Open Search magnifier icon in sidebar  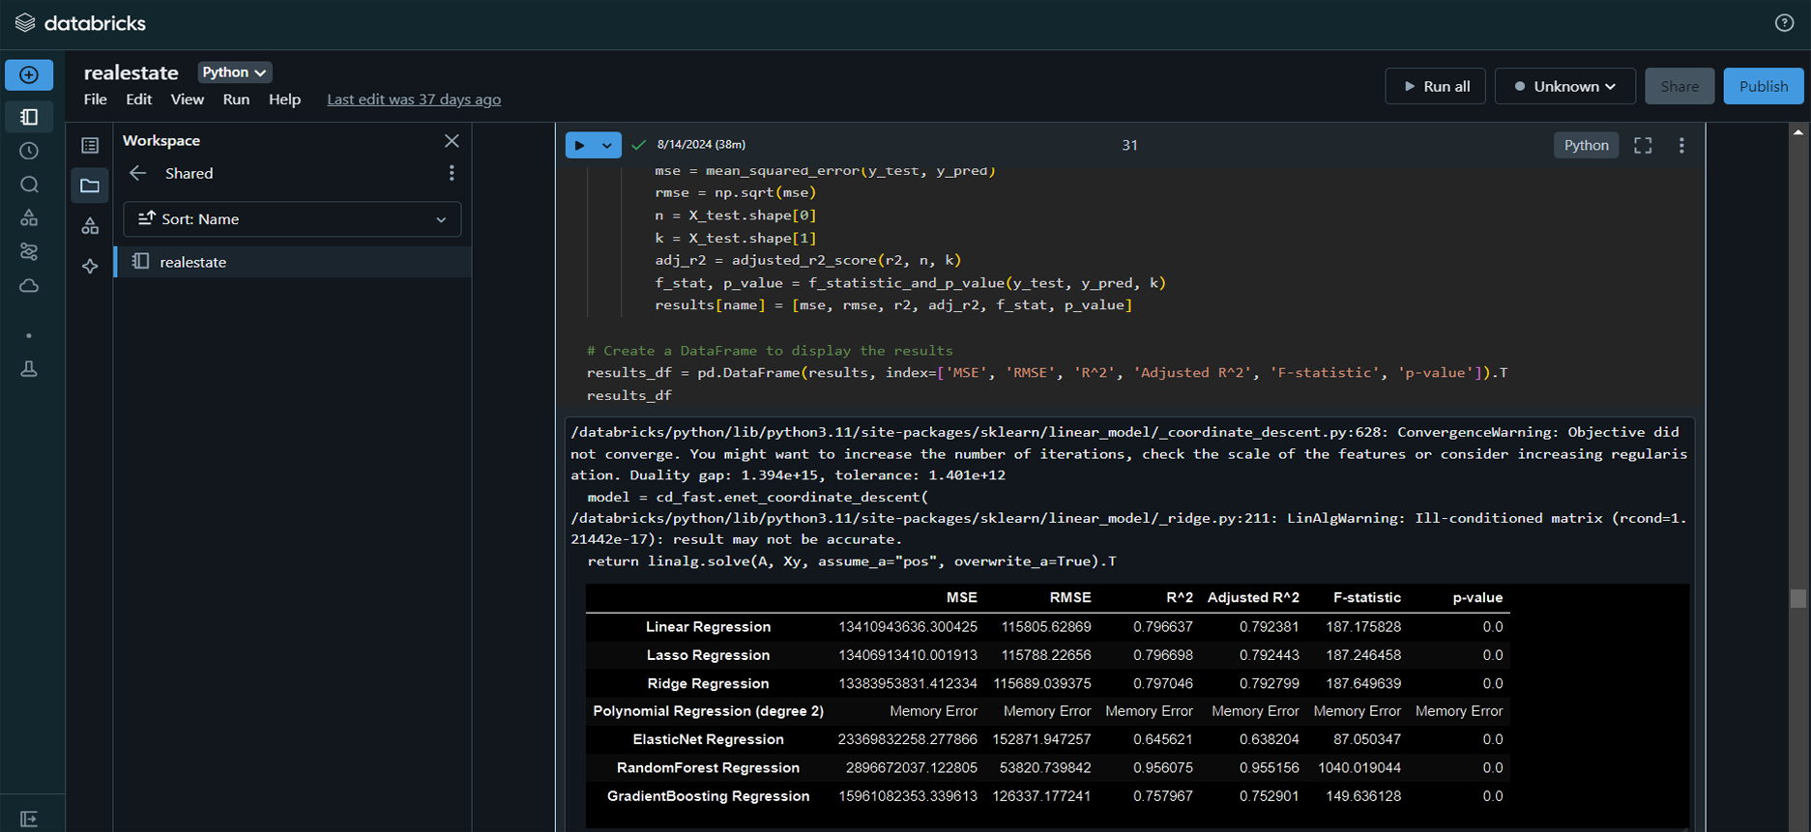[29, 185]
